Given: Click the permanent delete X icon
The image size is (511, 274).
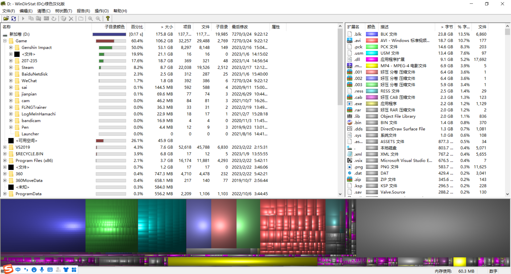Looking at the screenshot, I should coord(71,18).
